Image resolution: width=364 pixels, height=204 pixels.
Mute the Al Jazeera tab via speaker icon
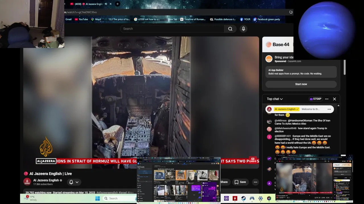106,4
